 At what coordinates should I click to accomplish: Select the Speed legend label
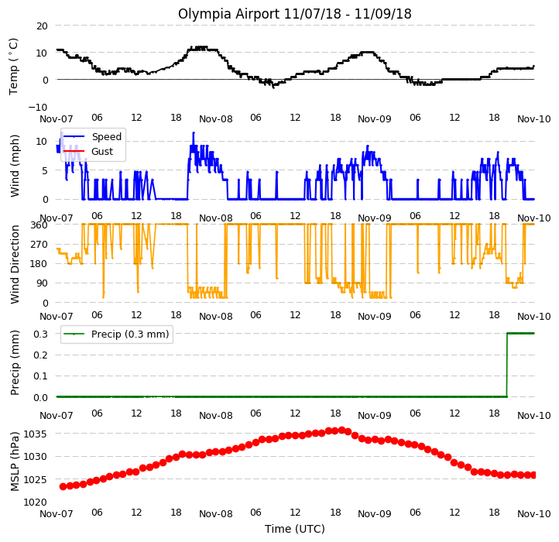107,137
